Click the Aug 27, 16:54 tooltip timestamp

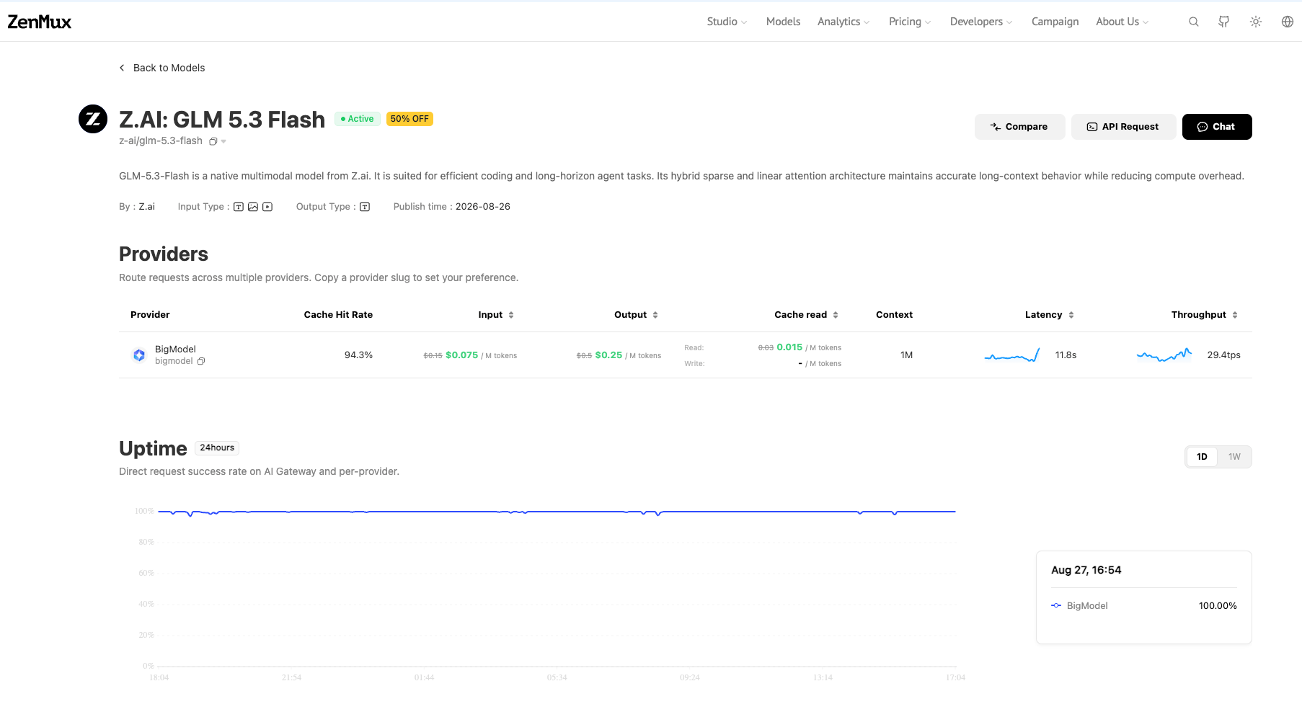coord(1086,570)
